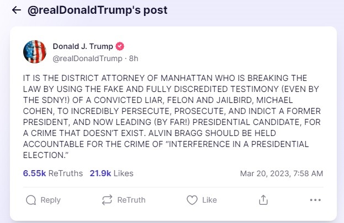Screen dimensions: 344x223
Task: Open the three-dot more options menu
Action: click(316, 200)
